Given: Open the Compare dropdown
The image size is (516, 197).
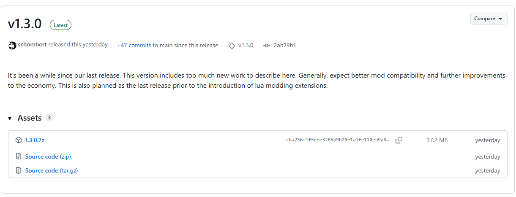Looking at the screenshot, I should (x=489, y=19).
